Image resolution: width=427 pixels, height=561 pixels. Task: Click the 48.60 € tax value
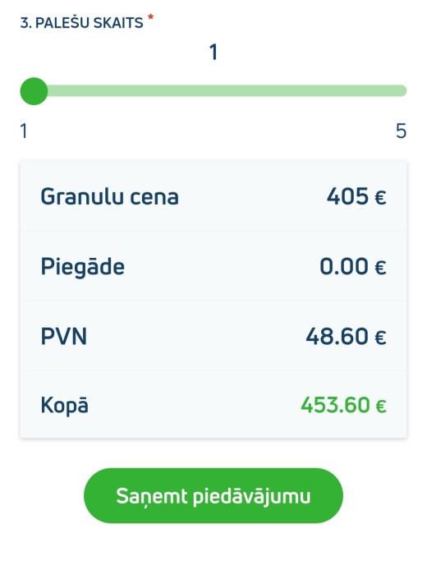tap(347, 336)
